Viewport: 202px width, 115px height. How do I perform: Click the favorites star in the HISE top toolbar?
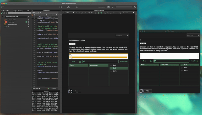[x=77, y=7]
